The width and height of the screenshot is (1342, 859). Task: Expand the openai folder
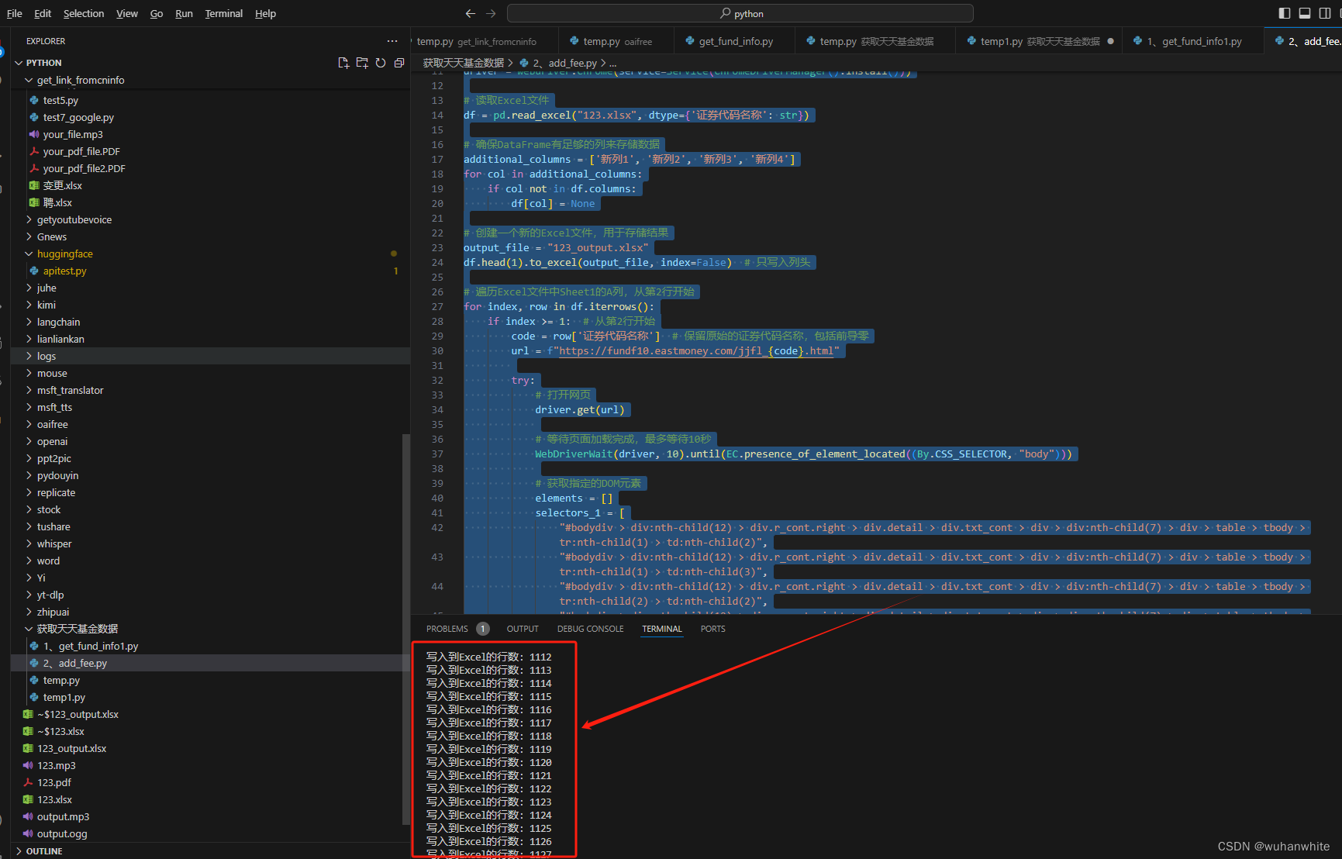pyautogui.click(x=52, y=441)
